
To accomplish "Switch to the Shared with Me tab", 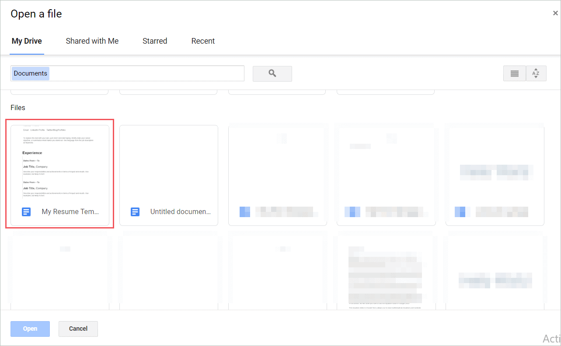I will click(92, 41).
